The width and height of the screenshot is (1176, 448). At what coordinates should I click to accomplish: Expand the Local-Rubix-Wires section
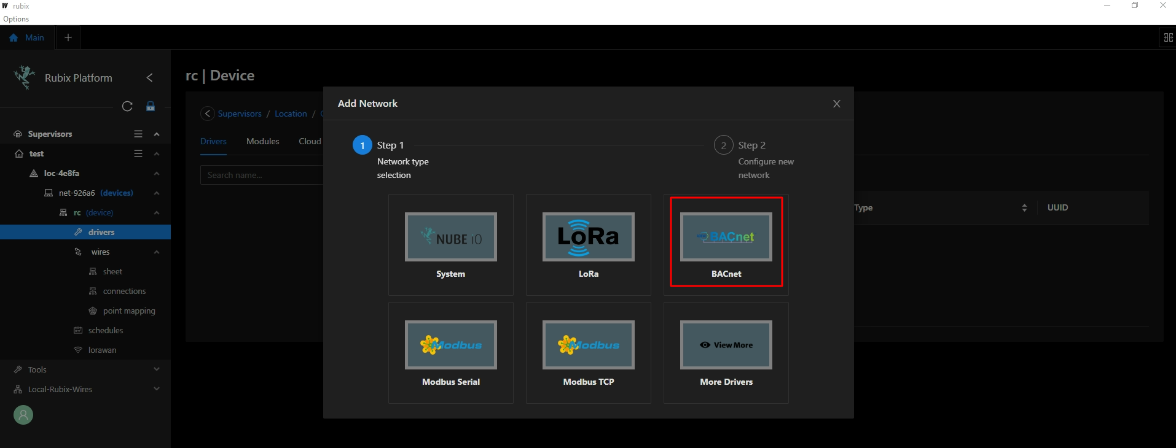click(157, 389)
